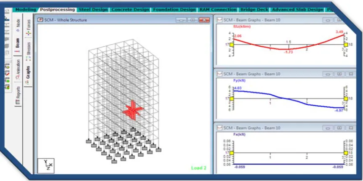Image resolution: width=363 pixels, height=181 pixels.
Task: Open the Animation page in sidebar
Action: (18, 70)
